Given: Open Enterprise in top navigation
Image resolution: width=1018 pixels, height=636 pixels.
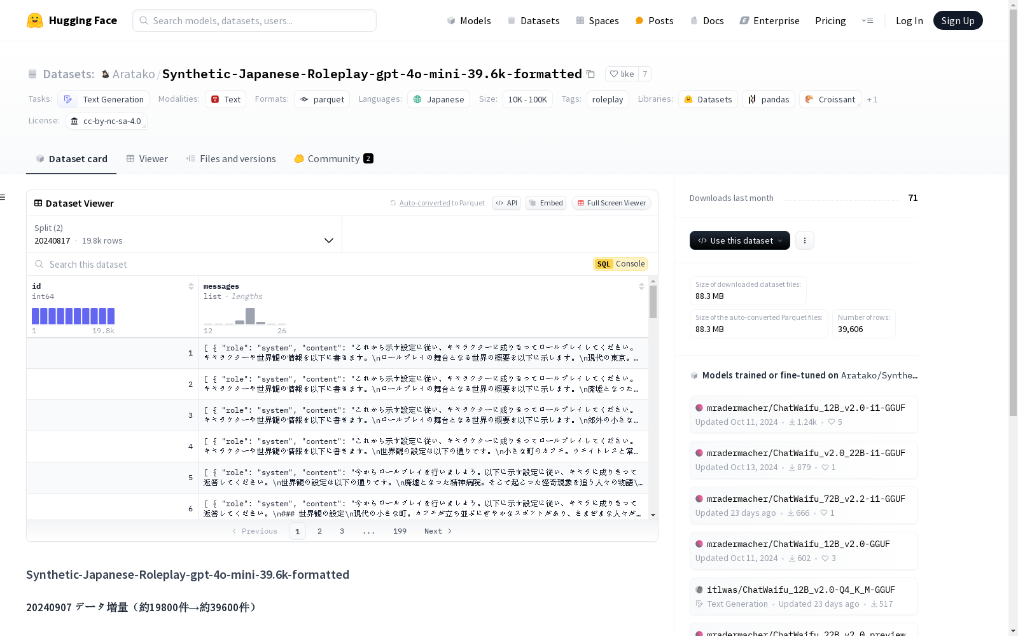Looking at the screenshot, I should (769, 20).
